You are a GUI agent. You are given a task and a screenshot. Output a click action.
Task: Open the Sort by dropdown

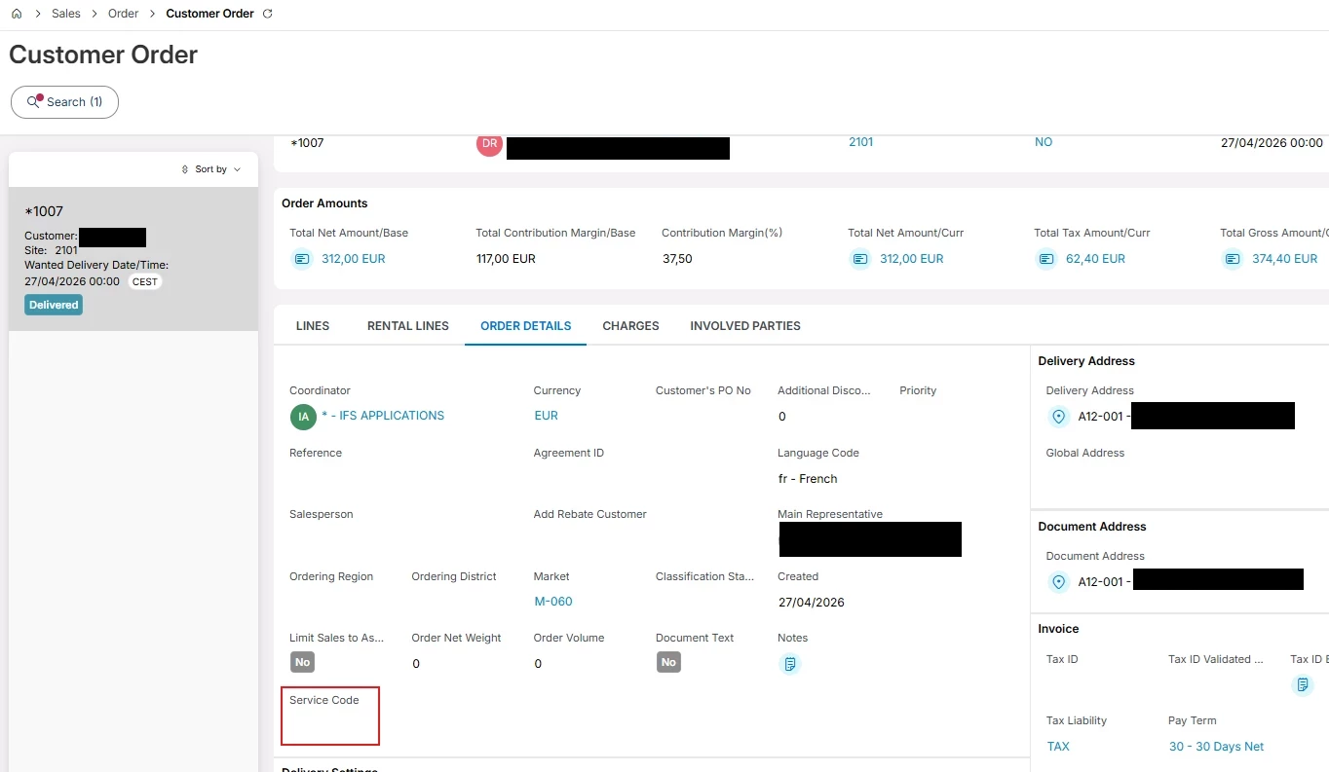click(x=211, y=169)
